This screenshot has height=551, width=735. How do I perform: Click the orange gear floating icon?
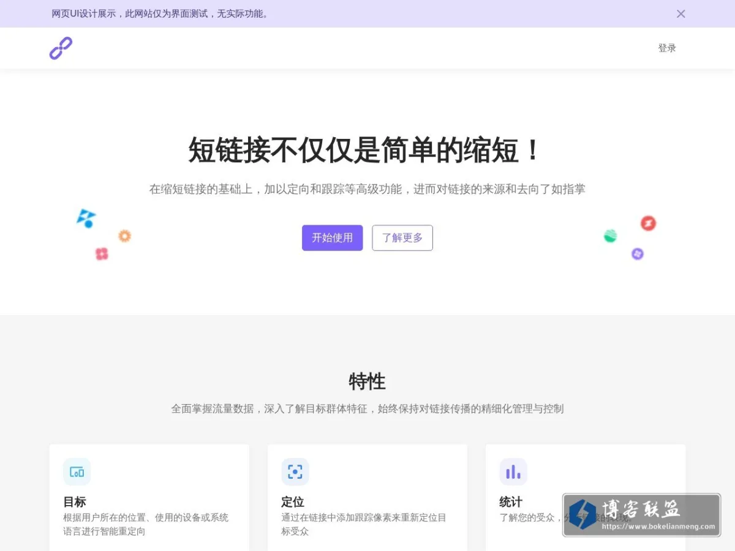point(125,236)
